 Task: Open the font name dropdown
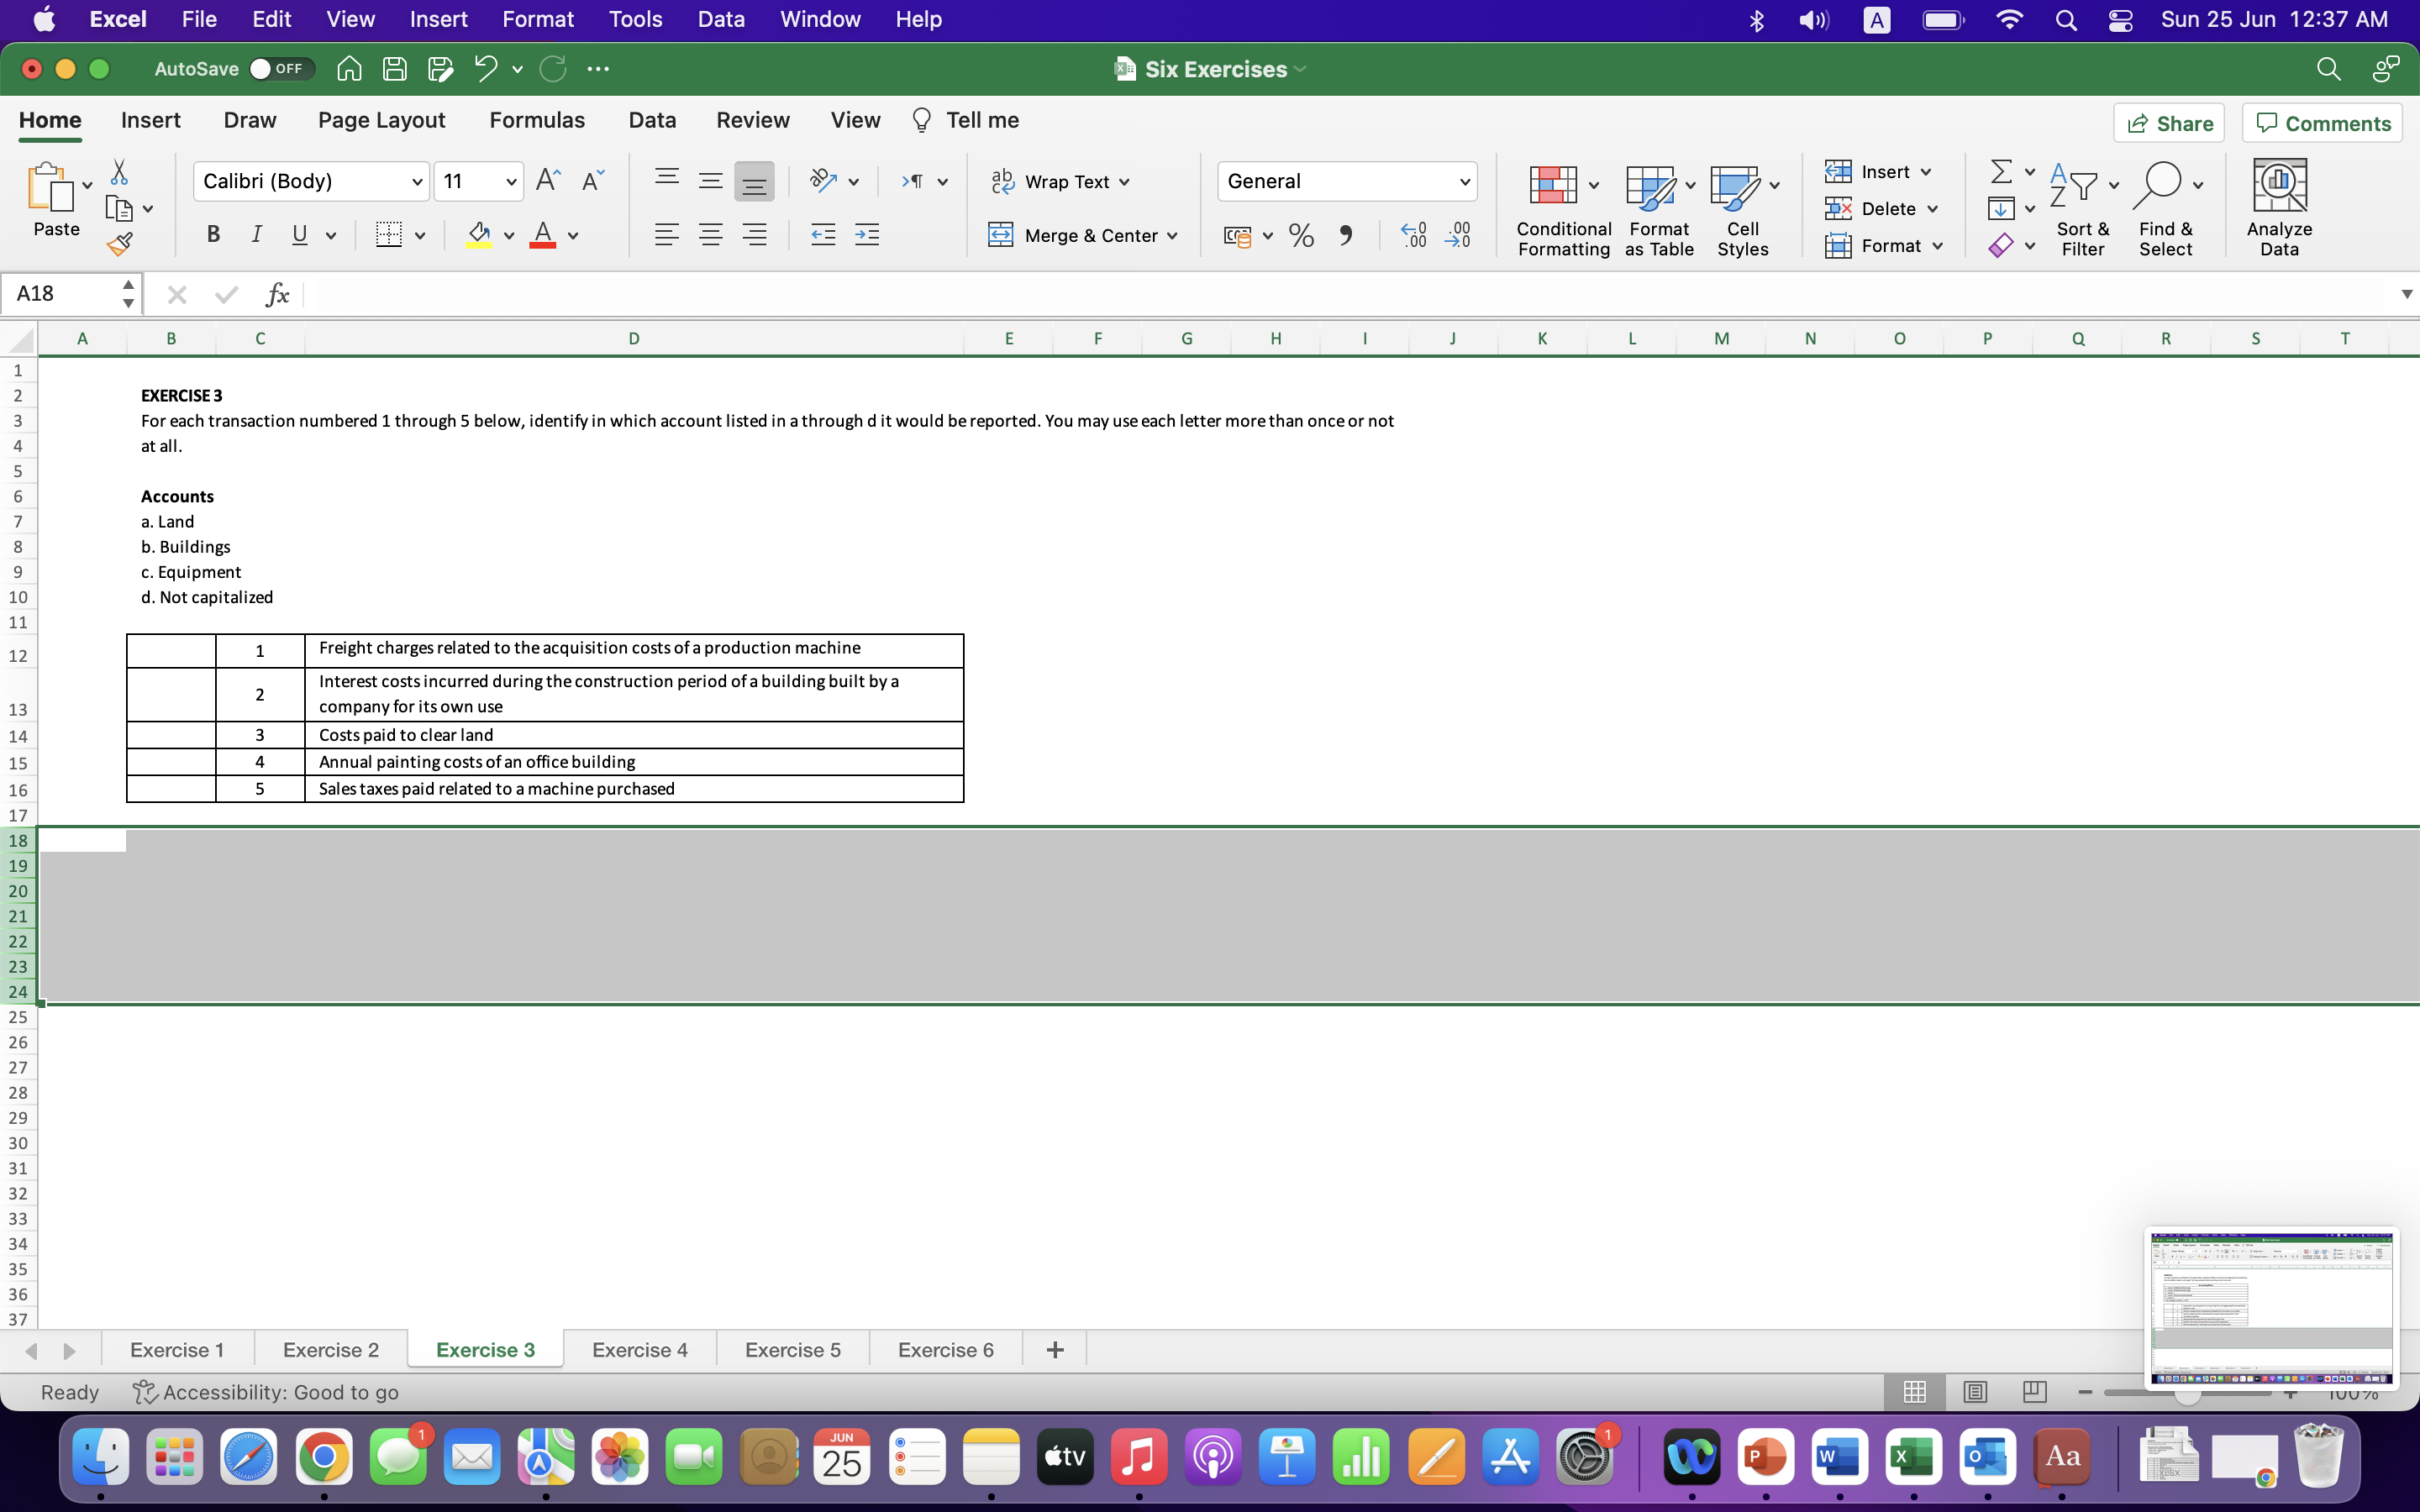pos(417,181)
